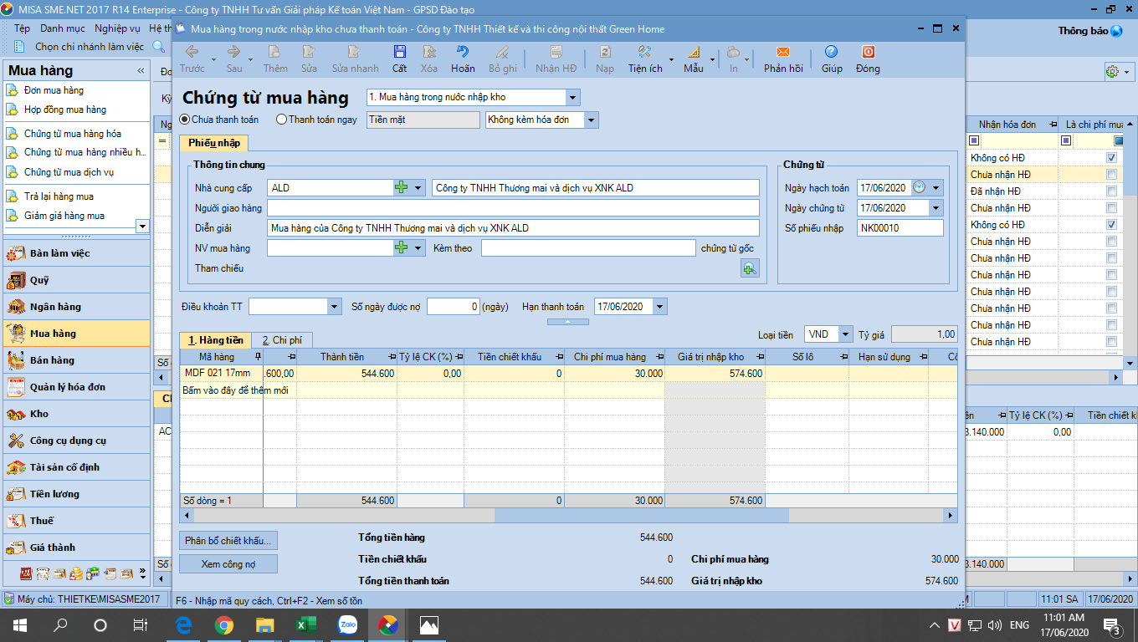This screenshot has width=1138, height=642.
Task: Click the Đóng close-form toolbar icon
Action: (x=868, y=53)
